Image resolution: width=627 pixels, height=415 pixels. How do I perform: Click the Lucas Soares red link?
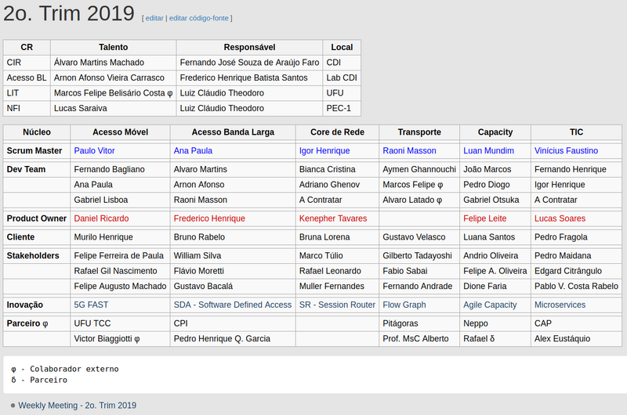[560, 218]
